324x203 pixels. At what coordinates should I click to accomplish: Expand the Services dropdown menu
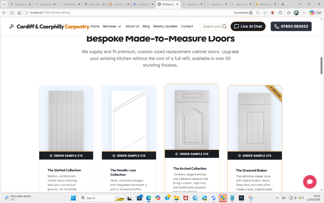(x=112, y=26)
